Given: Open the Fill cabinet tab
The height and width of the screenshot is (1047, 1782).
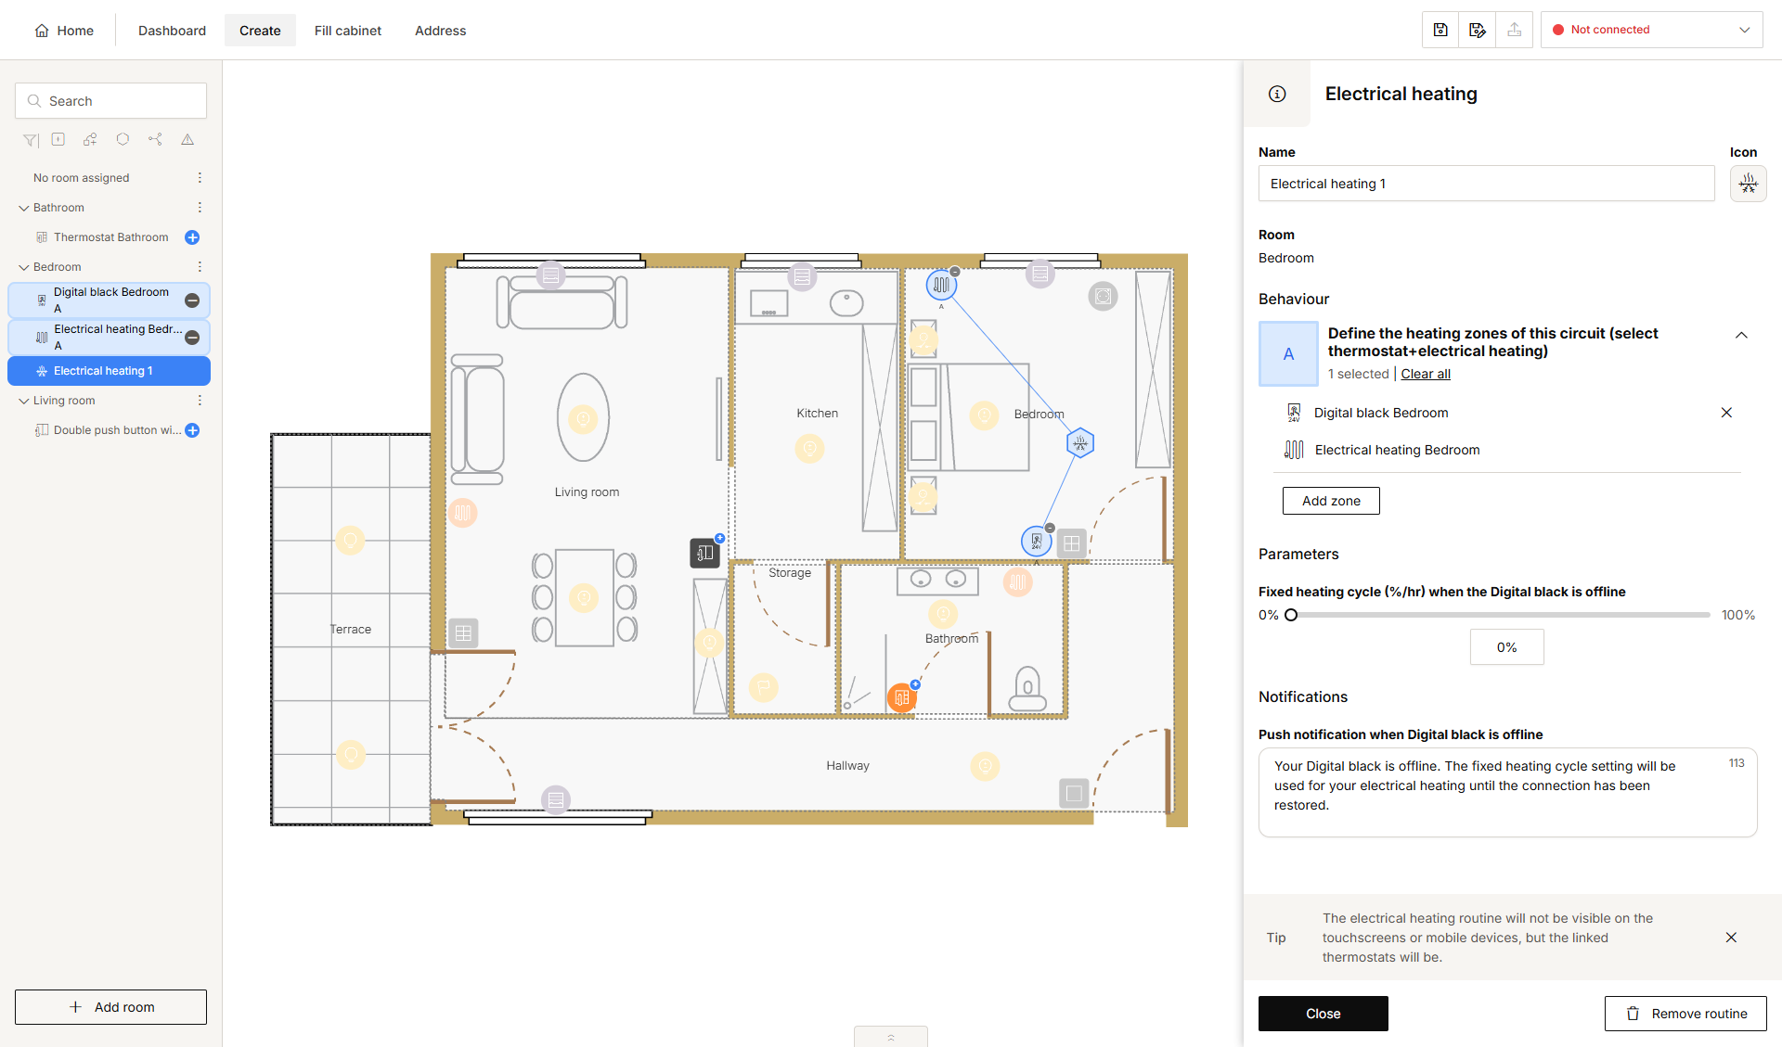Looking at the screenshot, I should tap(348, 31).
